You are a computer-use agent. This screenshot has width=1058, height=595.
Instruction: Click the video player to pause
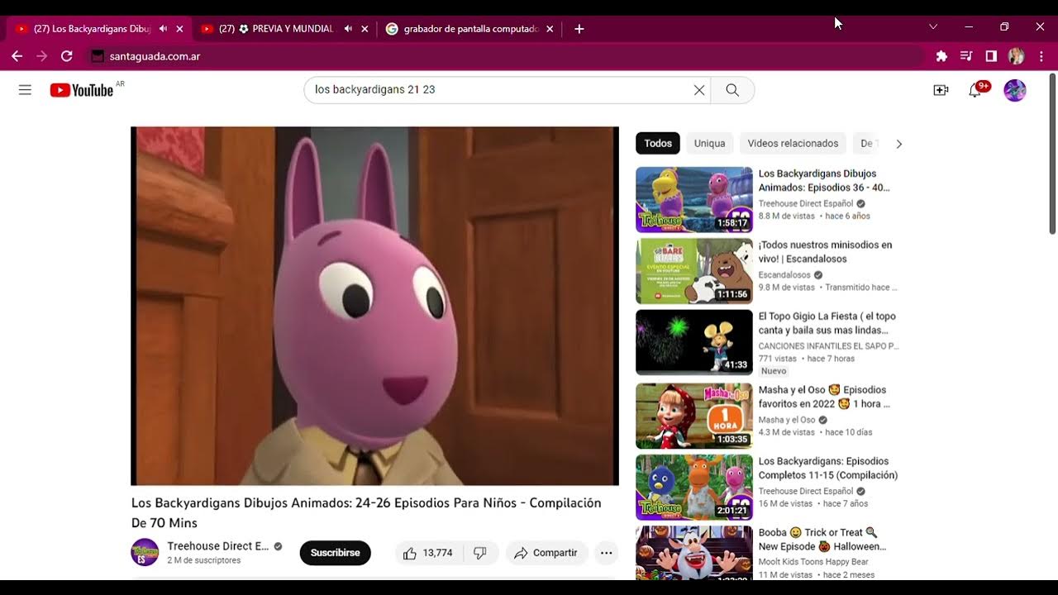(374, 306)
